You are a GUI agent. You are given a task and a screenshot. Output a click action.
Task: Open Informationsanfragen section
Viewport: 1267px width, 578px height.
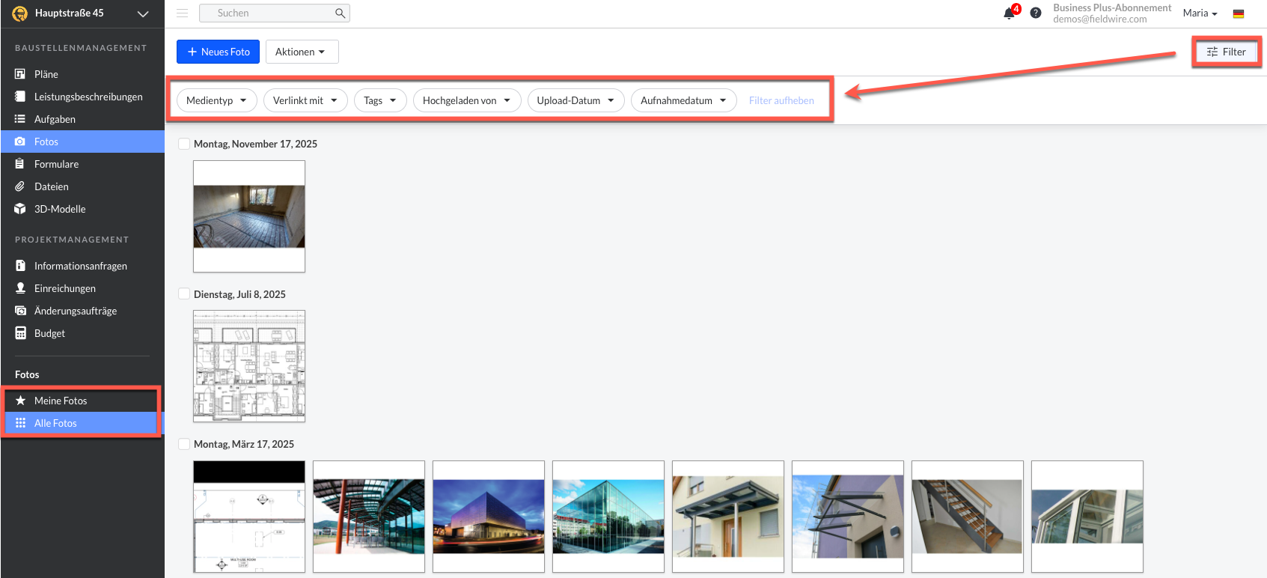coord(80,266)
